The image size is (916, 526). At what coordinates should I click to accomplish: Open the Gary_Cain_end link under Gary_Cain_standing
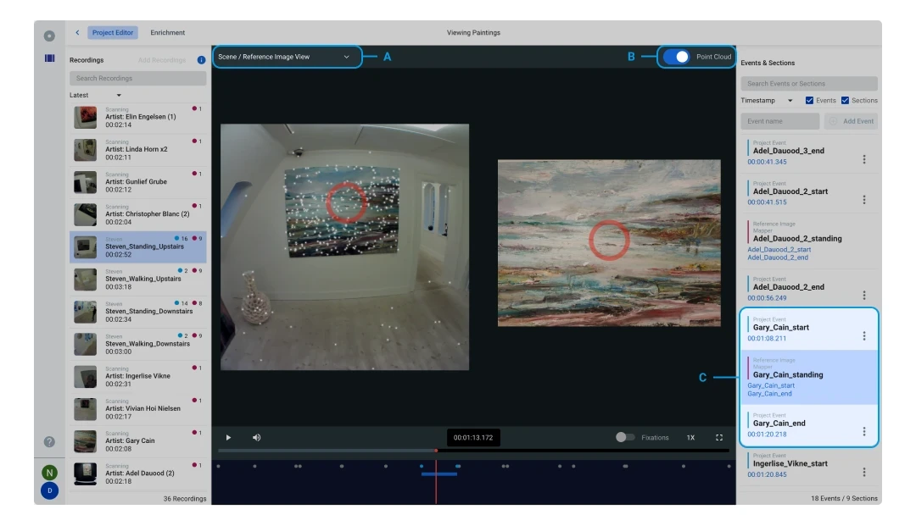[x=769, y=394]
